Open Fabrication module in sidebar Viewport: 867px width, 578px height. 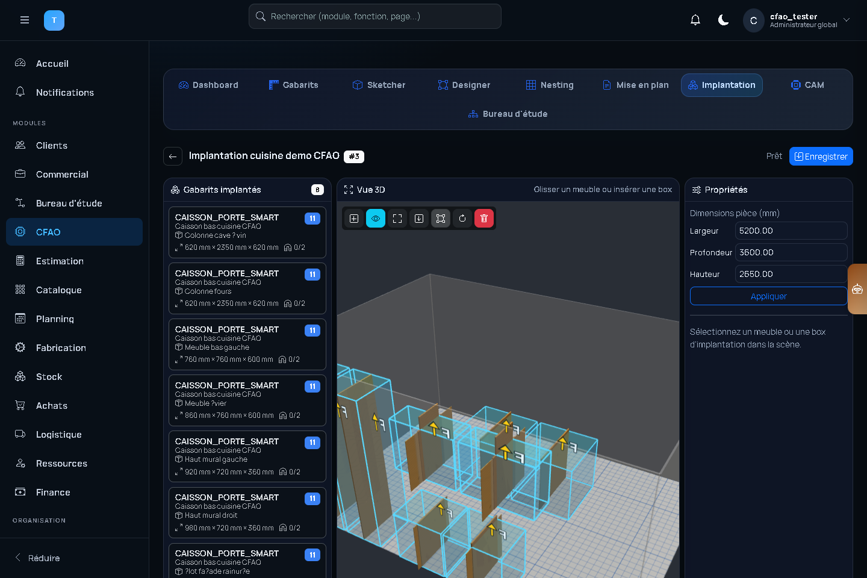click(x=74, y=347)
